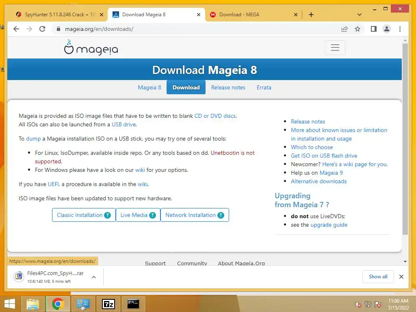The height and width of the screenshot is (312, 416).
Task: Open Get ISO on USB flash drive
Action: [x=324, y=156]
